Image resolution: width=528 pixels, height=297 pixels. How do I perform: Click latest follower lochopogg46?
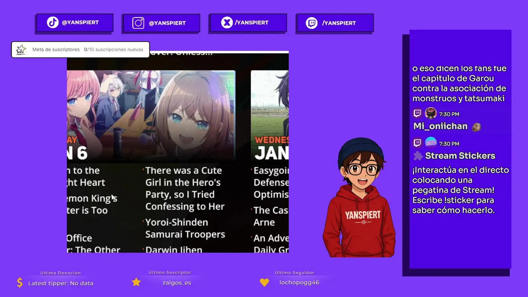pos(299,283)
